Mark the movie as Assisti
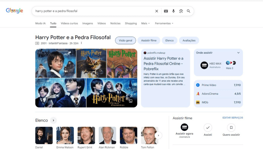The image size is (263, 149). pos(208,127)
